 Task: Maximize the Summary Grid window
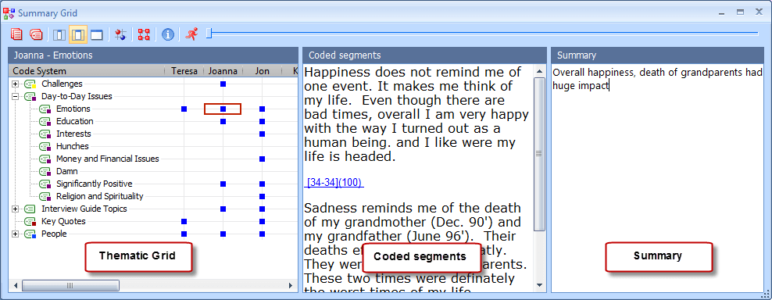click(x=740, y=12)
